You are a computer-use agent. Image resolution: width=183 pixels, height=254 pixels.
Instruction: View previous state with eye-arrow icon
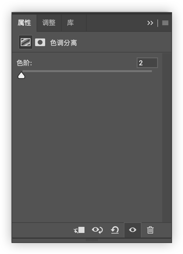(x=97, y=230)
